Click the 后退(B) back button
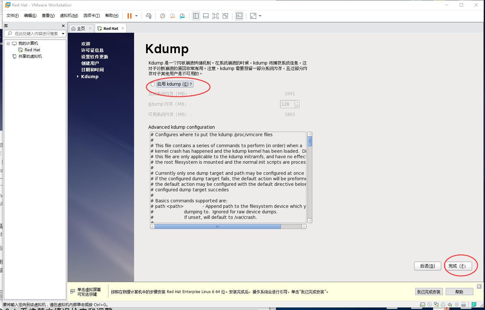Viewport: 485px width, 310px height. coord(428,266)
